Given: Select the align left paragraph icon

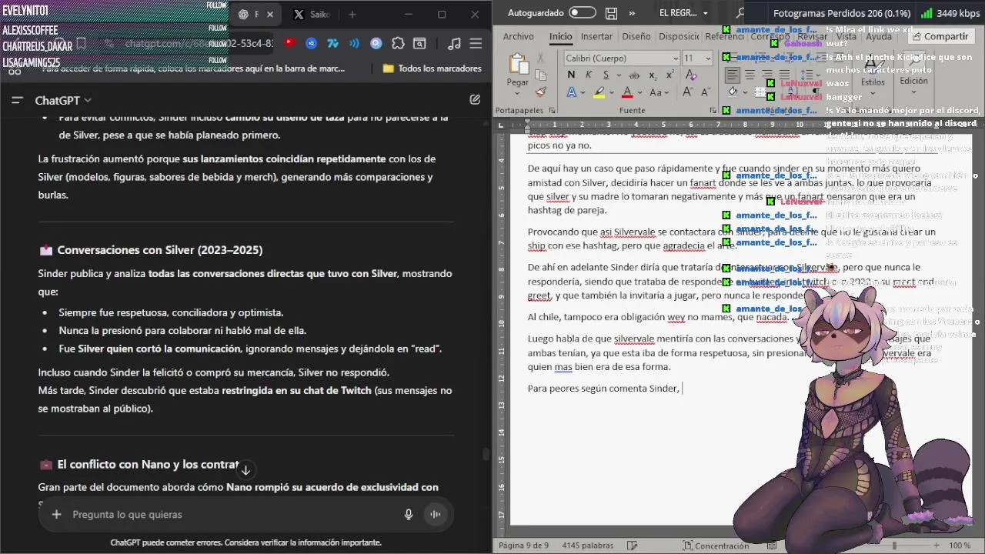Looking at the screenshot, I should (x=732, y=75).
